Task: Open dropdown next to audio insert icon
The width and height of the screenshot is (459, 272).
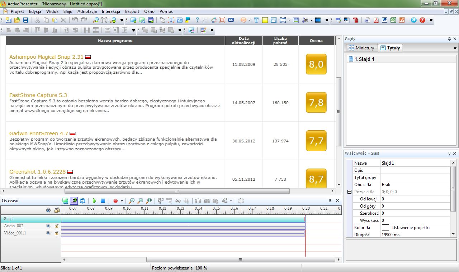Action: click(x=311, y=20)
